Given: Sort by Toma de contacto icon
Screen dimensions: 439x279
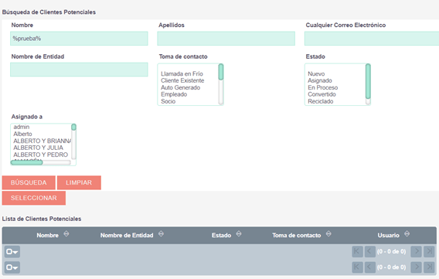Looking at the screenshot, I should [328, 233].
